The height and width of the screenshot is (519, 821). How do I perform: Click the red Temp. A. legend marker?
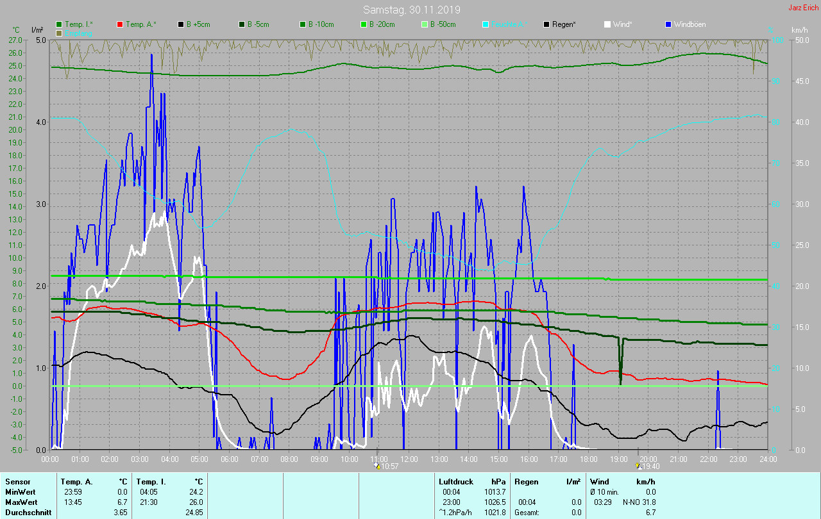tap(120, 24)
